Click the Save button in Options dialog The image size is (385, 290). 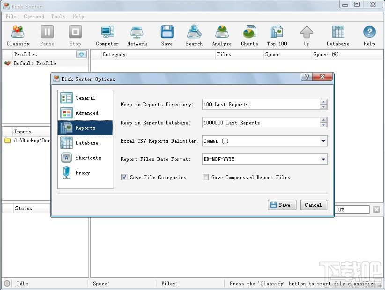click(282, 205)
